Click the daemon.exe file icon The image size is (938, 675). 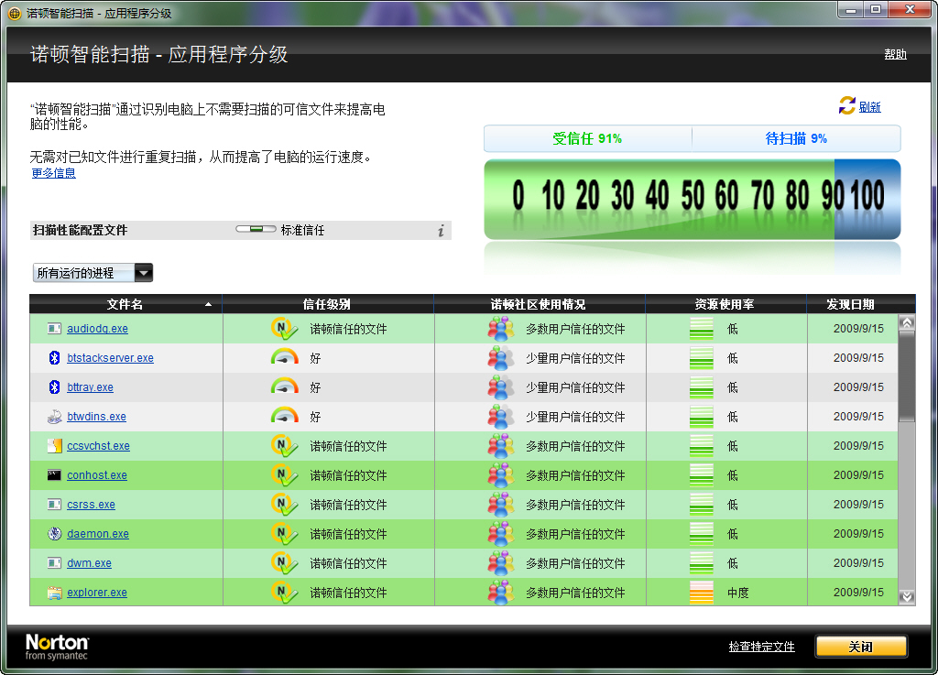click(x=54, y=534)
